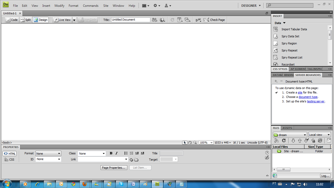Click the Refresh icon in Files panel
This screenshot has height=188, width=334.
point(284,140)
